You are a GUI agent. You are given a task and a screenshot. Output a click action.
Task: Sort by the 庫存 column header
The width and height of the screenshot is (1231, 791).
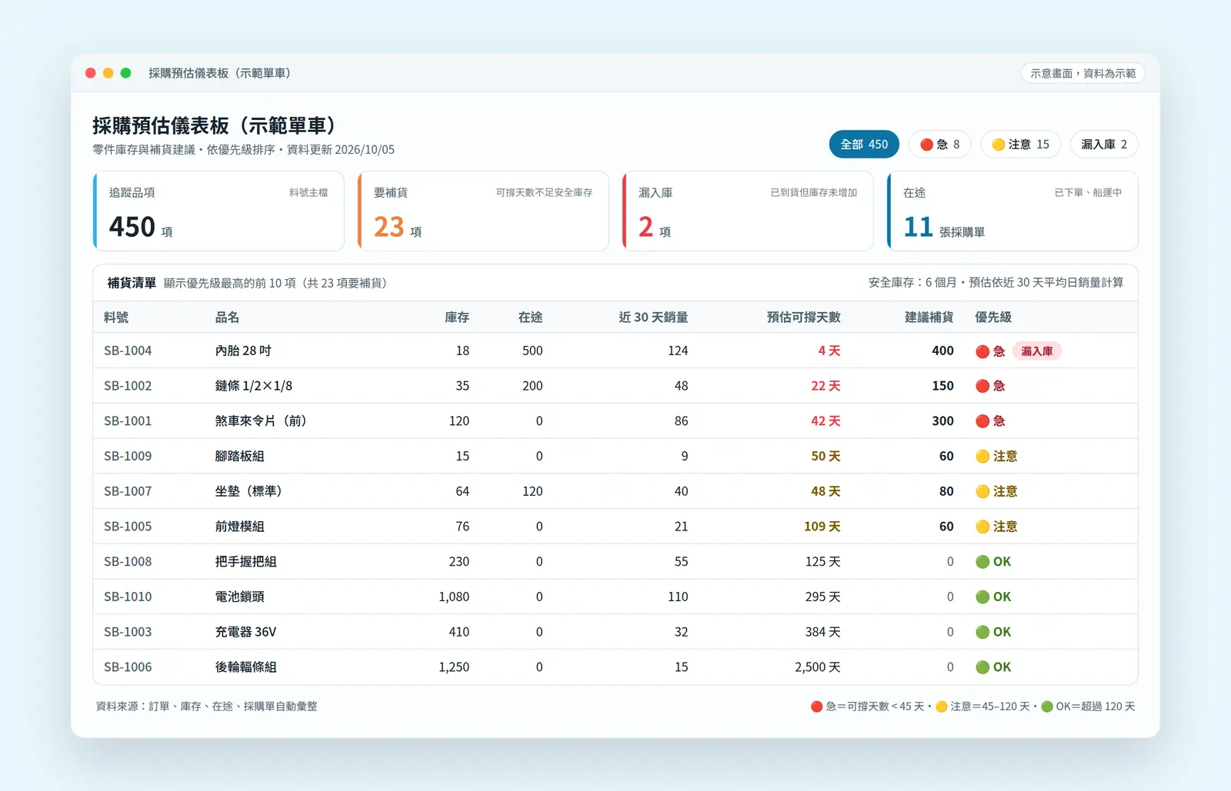(457, 317)
